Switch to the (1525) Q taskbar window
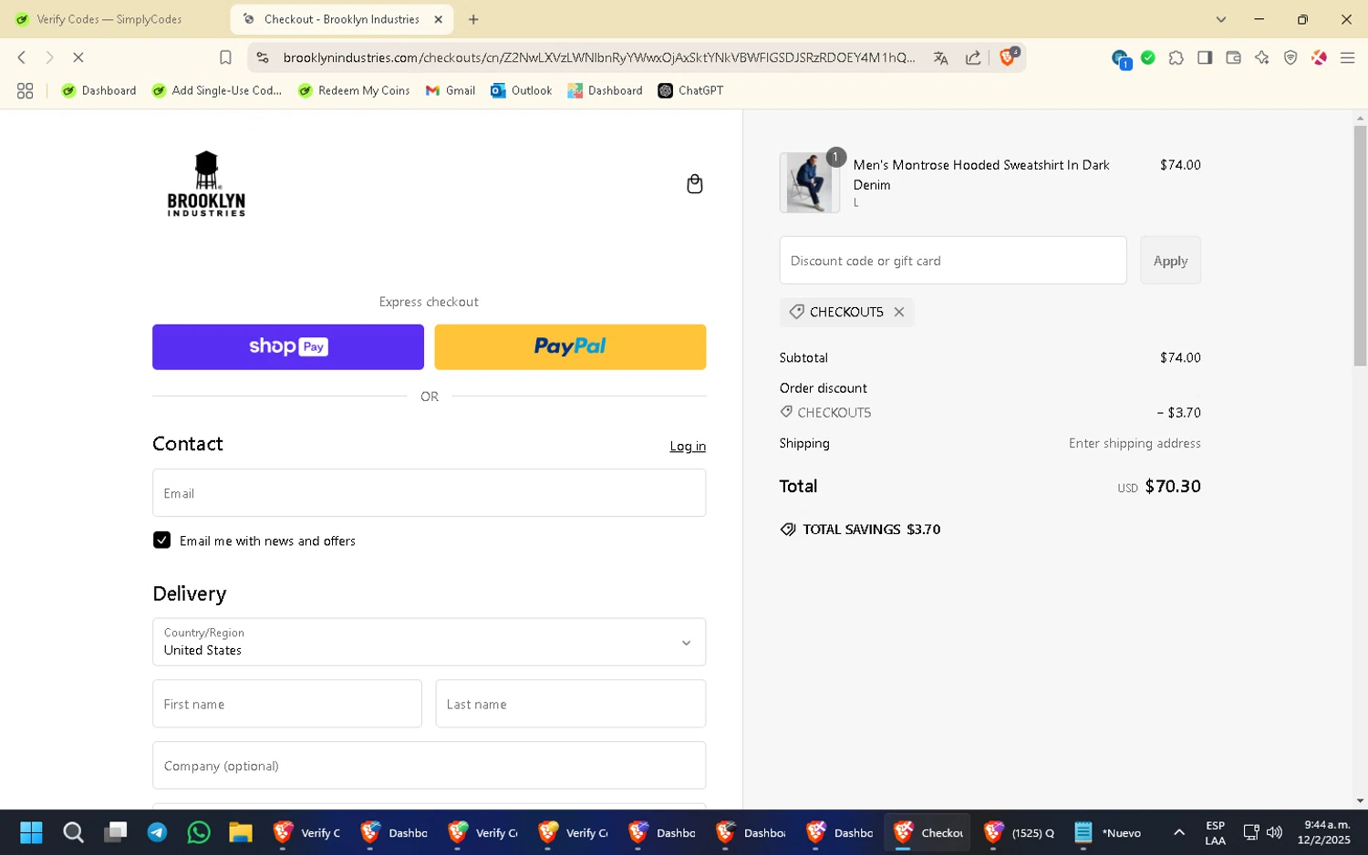The height and width of the screenshot is (855, 1368). point(1019,832)
